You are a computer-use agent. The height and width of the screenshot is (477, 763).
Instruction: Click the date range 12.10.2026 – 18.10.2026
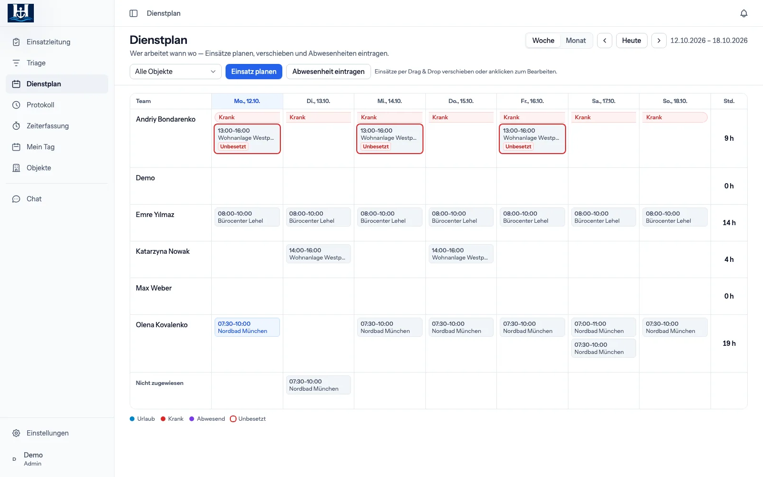tap(709, 41)
